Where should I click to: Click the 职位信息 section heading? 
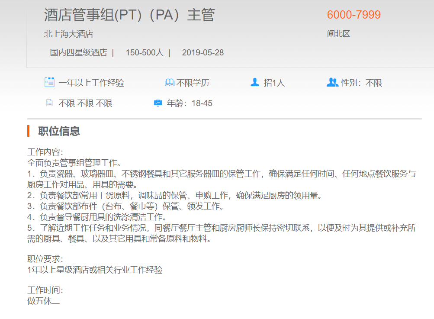(x=59, y=131)
